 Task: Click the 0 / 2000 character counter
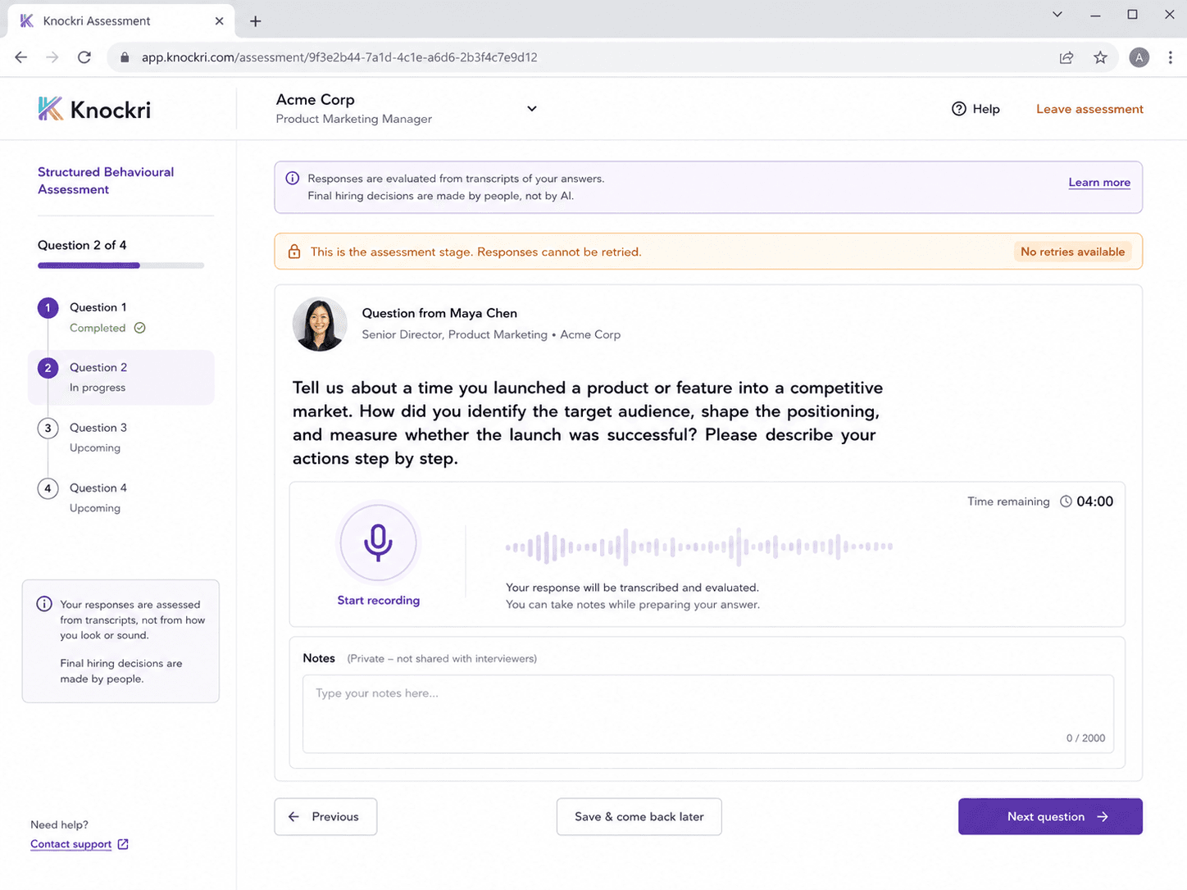(x=1085, y=738)
